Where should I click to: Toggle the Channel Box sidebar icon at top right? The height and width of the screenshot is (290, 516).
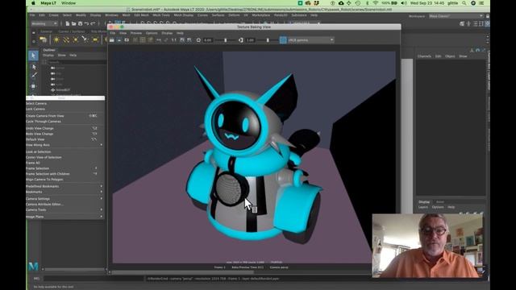tap(487, 23)
